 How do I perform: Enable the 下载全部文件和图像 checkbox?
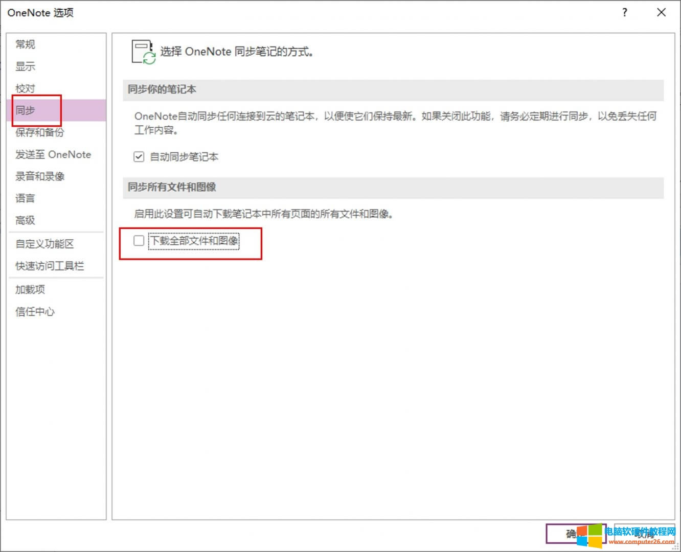click(139, 241)
